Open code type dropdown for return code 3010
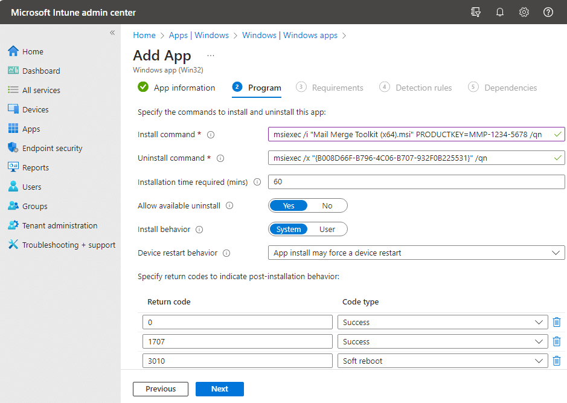 443,361
